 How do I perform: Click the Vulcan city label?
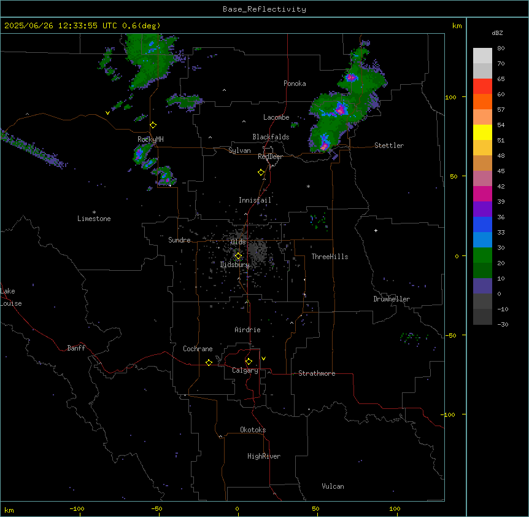click(x=333, y=486)
